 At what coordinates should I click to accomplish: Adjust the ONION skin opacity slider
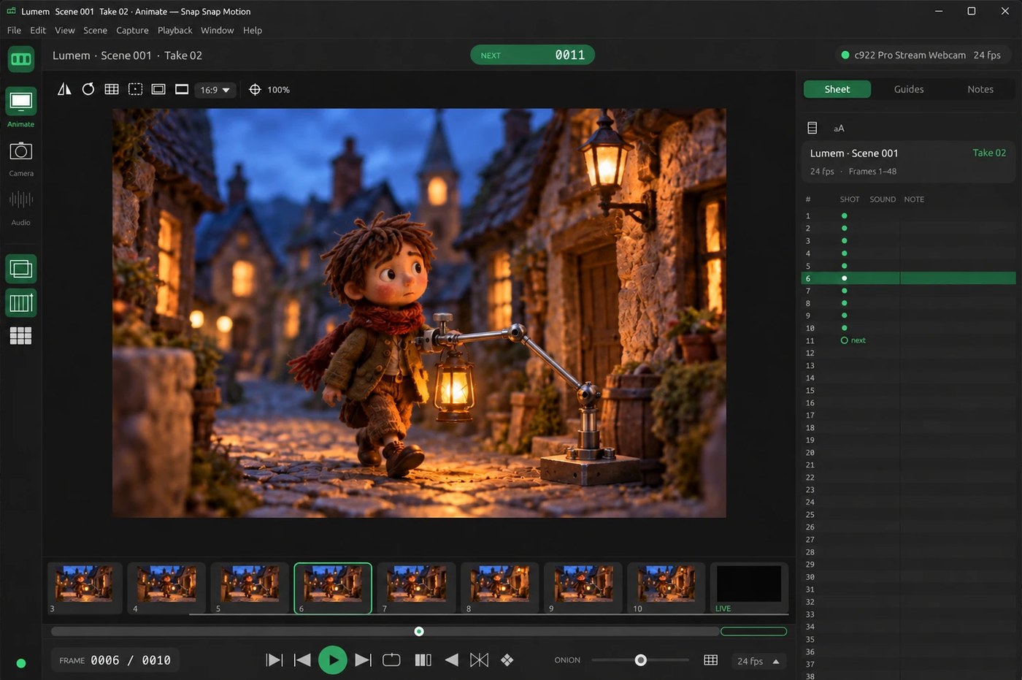pyautogui.click(x=640, y=660)
